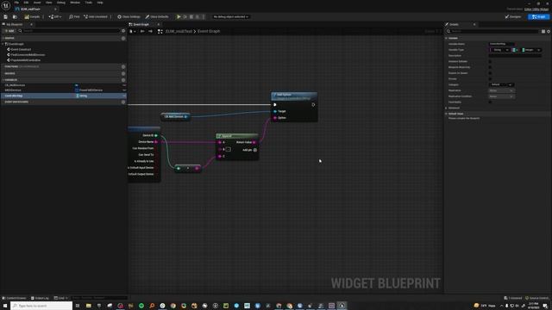Toggle visibility eye for MIDIDevices variable
552x310 pixels.
click(x=124, y=90)
